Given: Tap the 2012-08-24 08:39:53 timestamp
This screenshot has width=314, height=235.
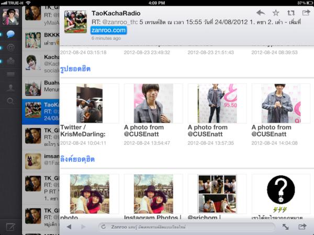Looking at the screenshot, I should click(274, 52).
